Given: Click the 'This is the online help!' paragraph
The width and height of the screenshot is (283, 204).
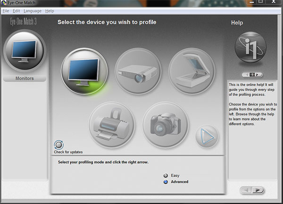Looking at the screenshot, I should pos(251,90).
